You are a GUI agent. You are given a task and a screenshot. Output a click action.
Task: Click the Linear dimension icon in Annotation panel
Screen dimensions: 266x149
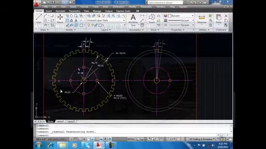[x=142, y=16]
